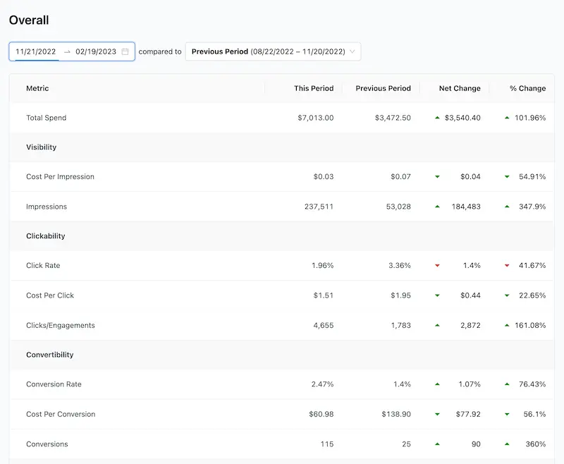The width and height of the screenshot is (564, 464).
Task: Select the Metric column header
Action: (x=37, y=88)
